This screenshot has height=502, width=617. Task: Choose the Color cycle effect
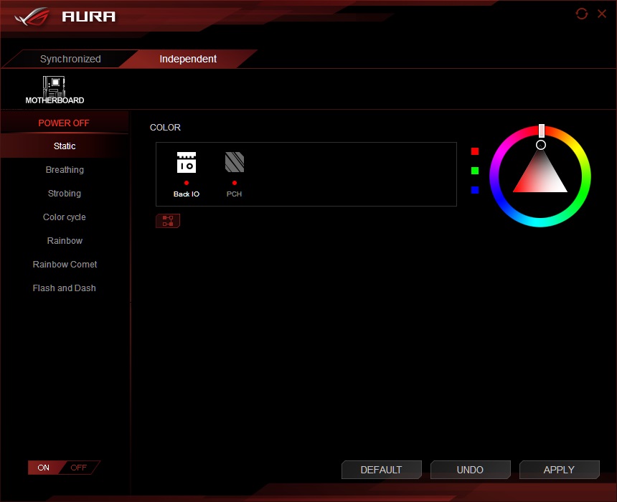tap(65, 217)
